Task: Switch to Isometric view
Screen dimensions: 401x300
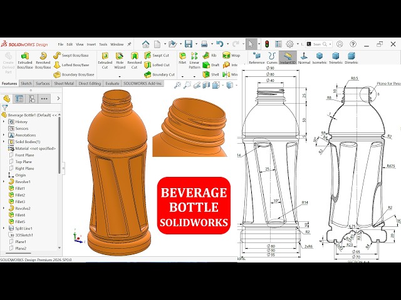Action: point(320,58)
